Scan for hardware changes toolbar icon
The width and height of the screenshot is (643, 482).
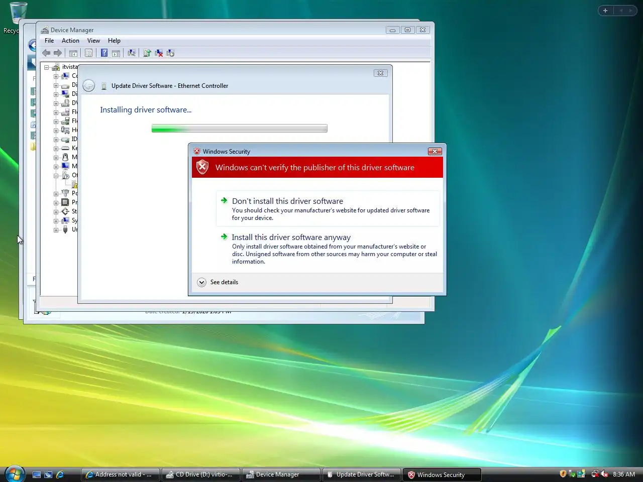point(132,53)
